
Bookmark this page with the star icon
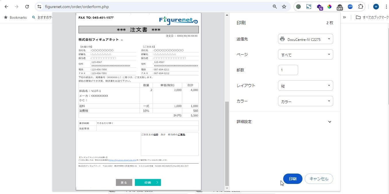click(284, 7)
